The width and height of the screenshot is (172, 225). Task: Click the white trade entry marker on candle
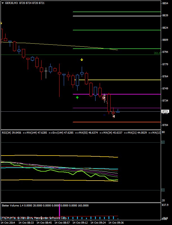tap(104, 98)
